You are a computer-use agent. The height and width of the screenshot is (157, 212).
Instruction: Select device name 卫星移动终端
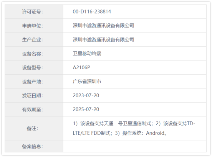pyautogui.click(x=87, y=54)
